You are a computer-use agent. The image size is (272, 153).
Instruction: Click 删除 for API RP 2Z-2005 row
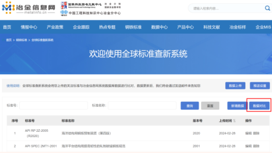tap(256, 133)
